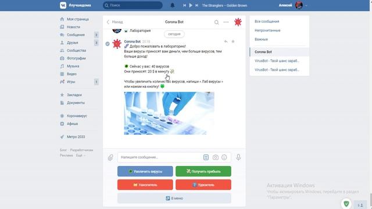
Task: Reply to the Corona Bot message
Action: 226,41
